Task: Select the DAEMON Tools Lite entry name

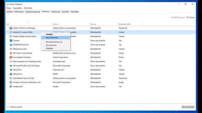Action: 21,45
